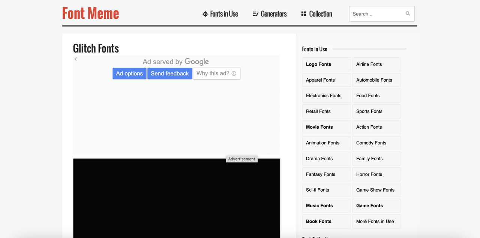Click the back arrow in the ad

click(76, 59)
